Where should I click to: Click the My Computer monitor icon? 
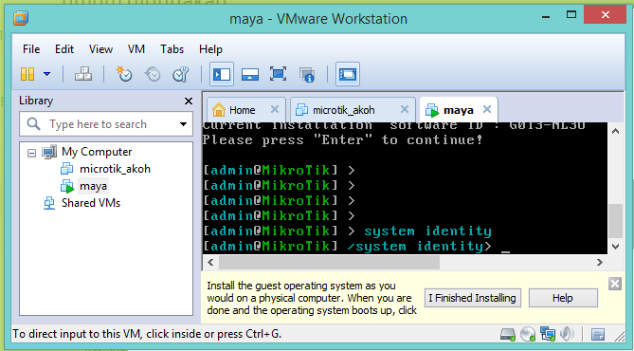[x=49, y=152]
